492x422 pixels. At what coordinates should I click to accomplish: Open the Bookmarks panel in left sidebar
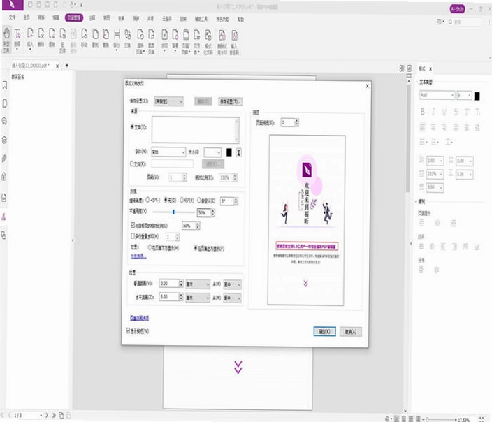[5, 85]
